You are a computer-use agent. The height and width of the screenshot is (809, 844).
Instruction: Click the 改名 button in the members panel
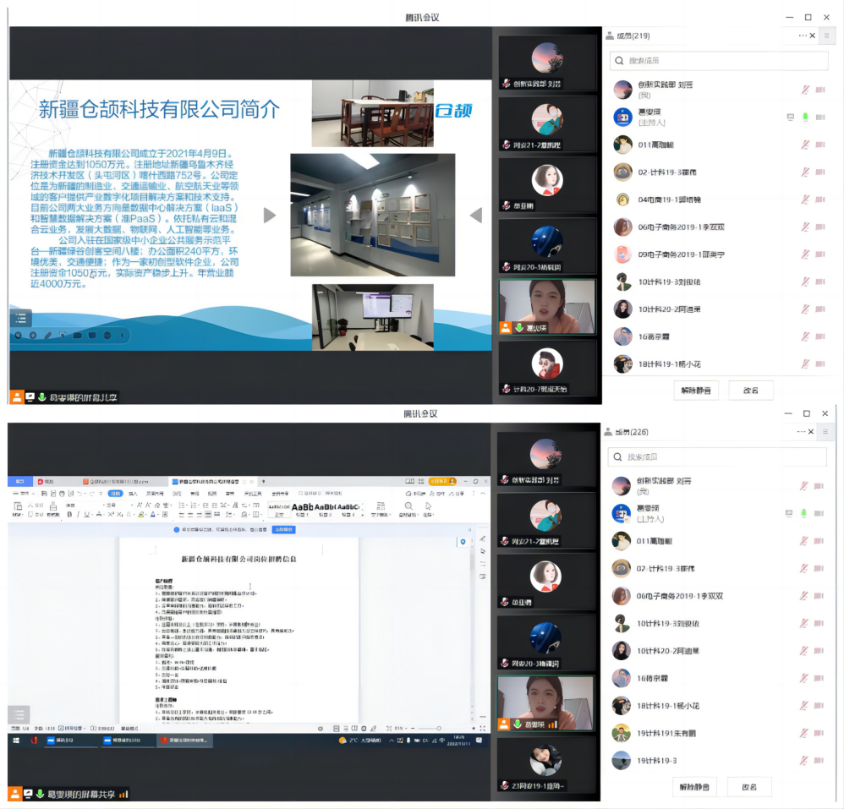click(x=750, y=390)
